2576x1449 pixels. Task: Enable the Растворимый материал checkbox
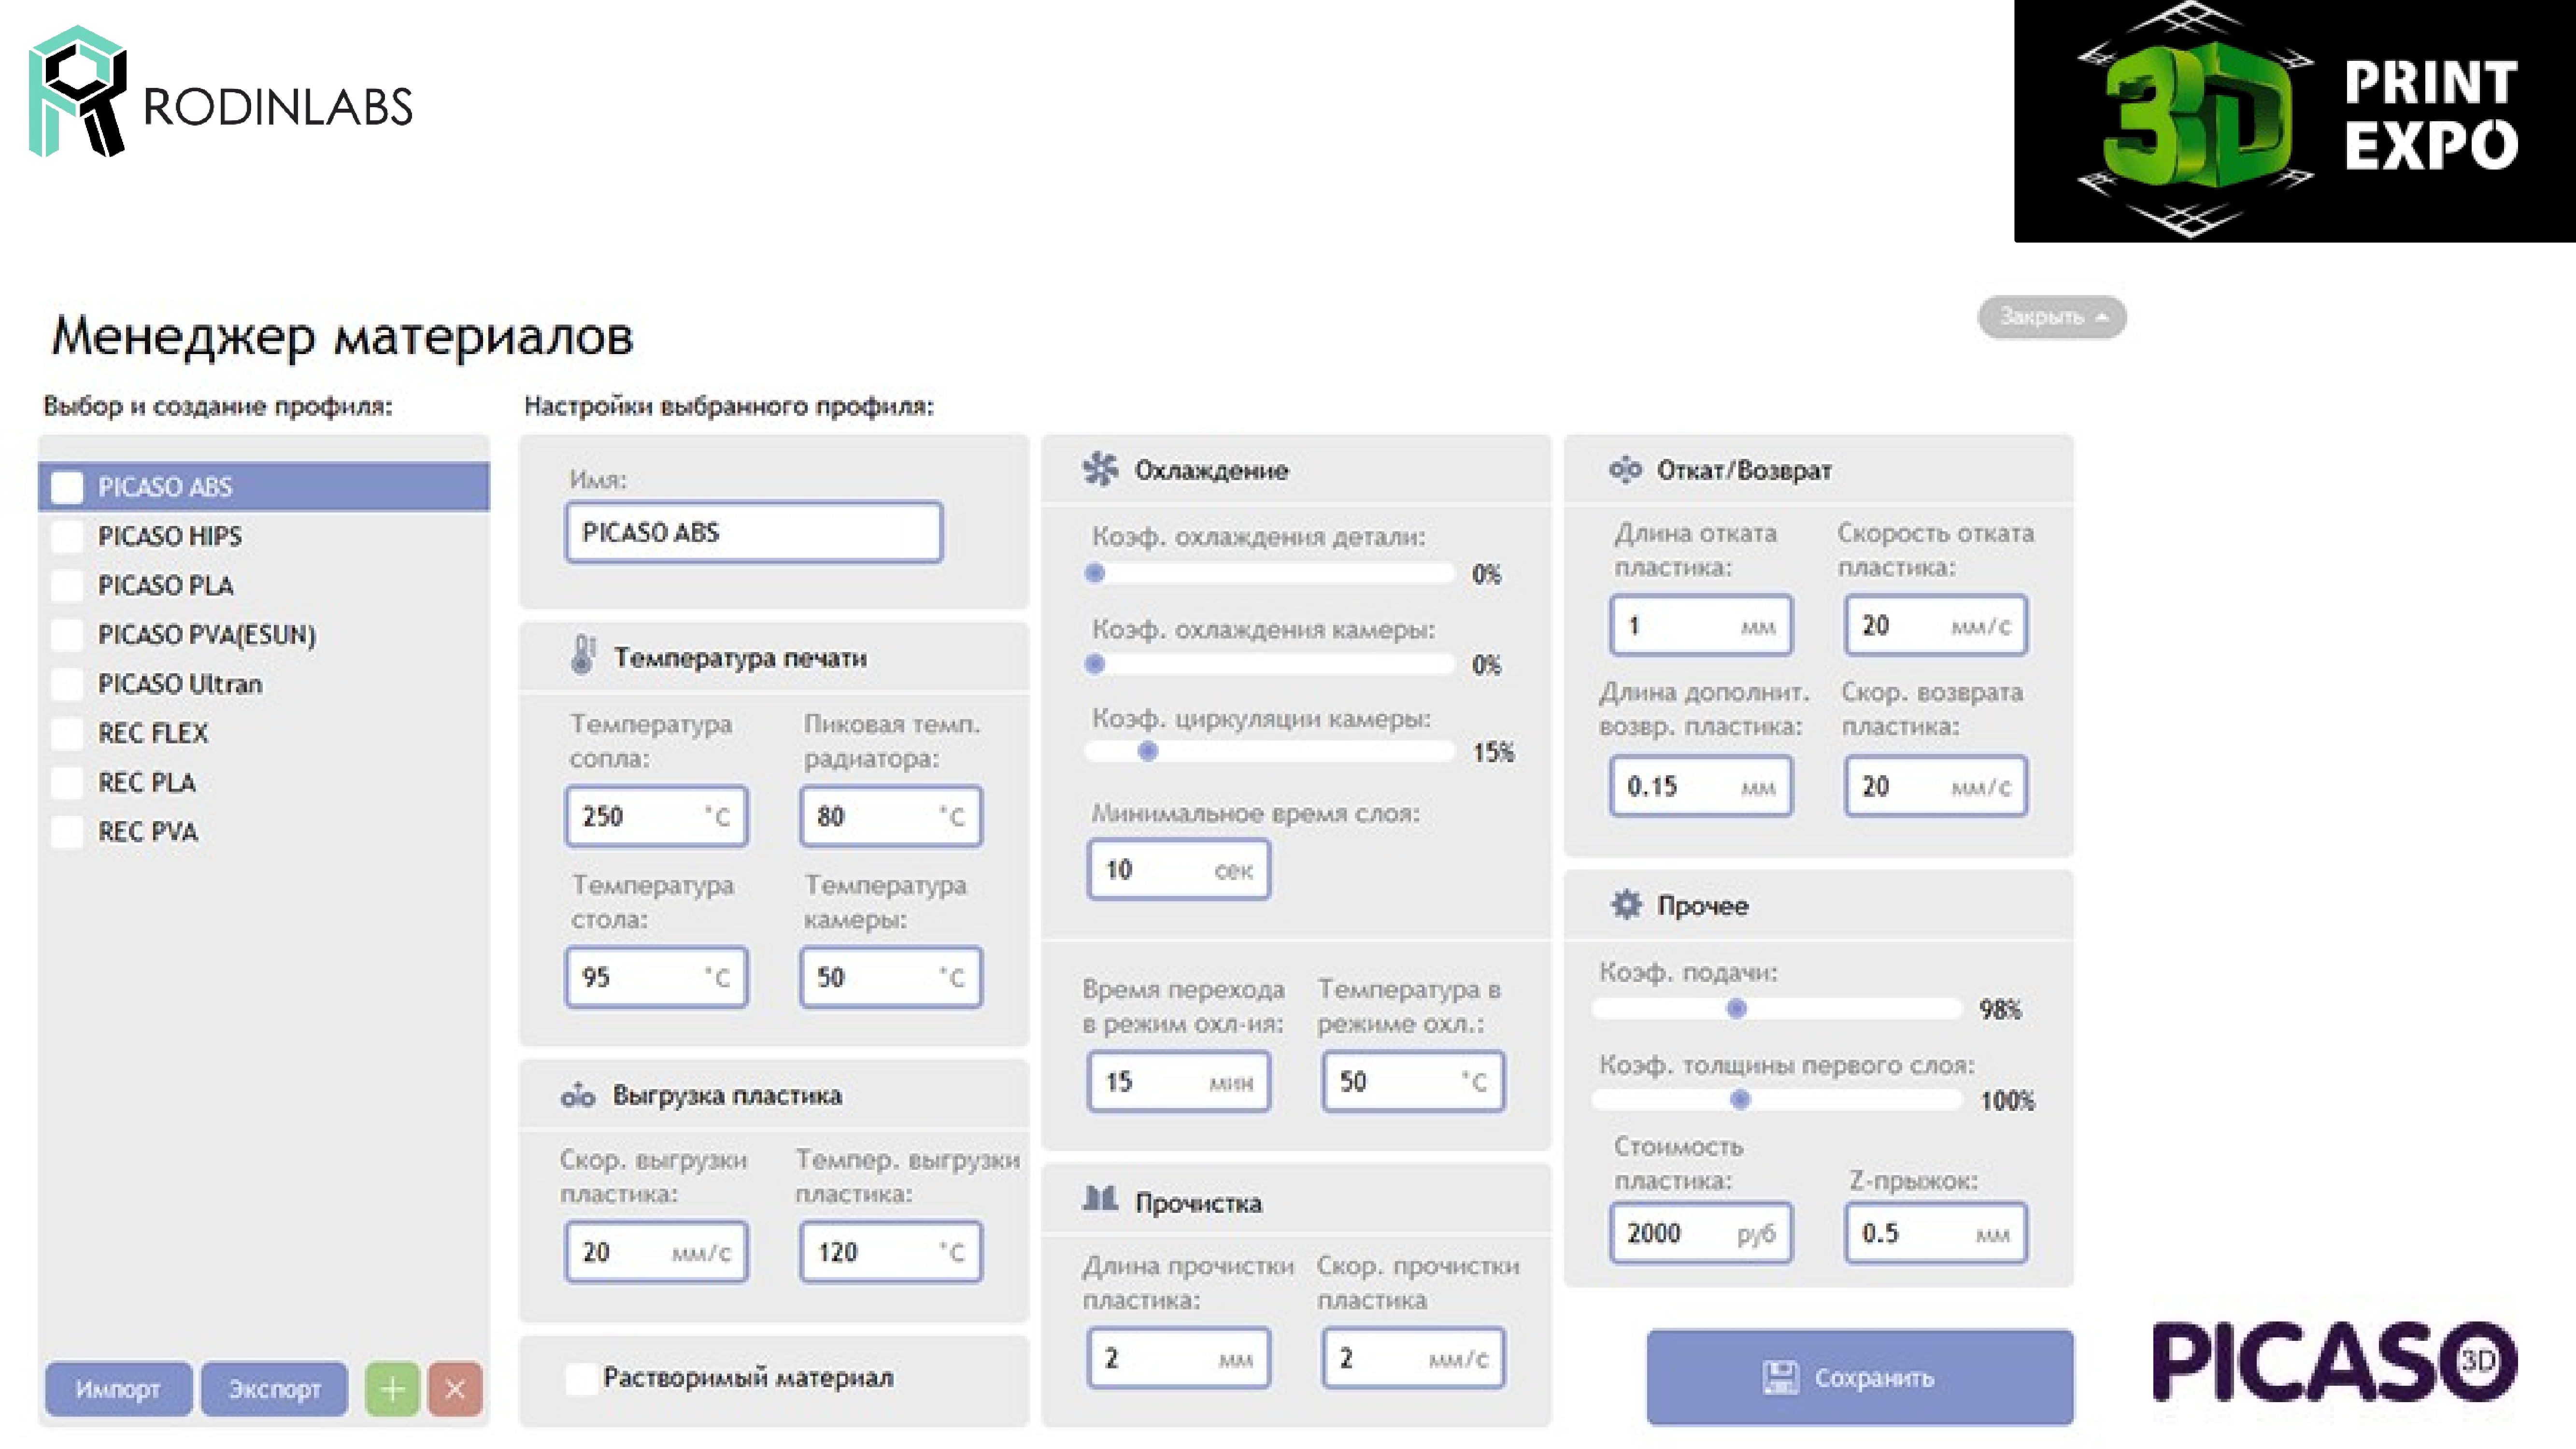[581, 1378]
